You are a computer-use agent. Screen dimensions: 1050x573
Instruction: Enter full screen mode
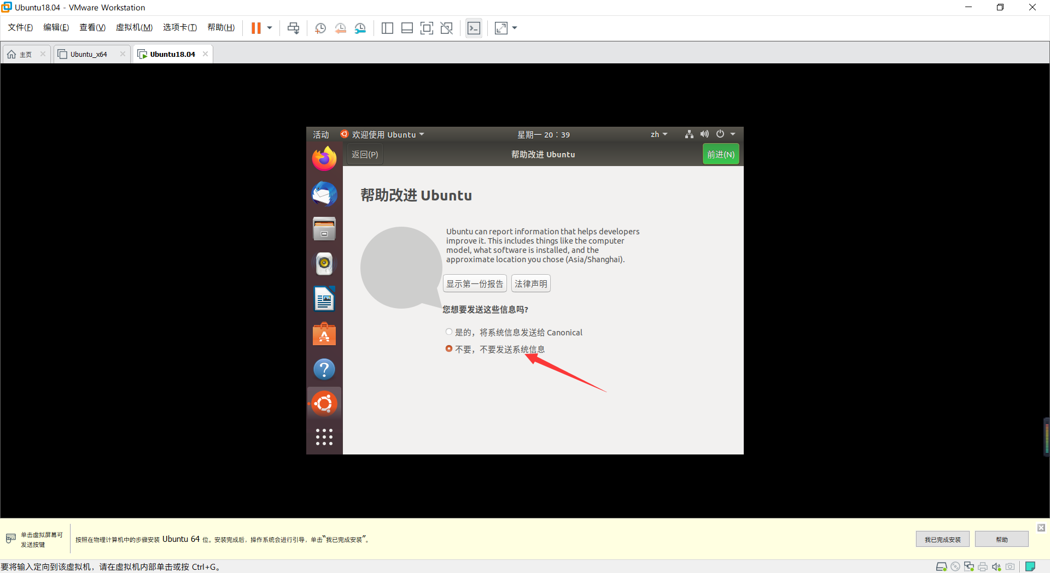(x=427, y=28)
